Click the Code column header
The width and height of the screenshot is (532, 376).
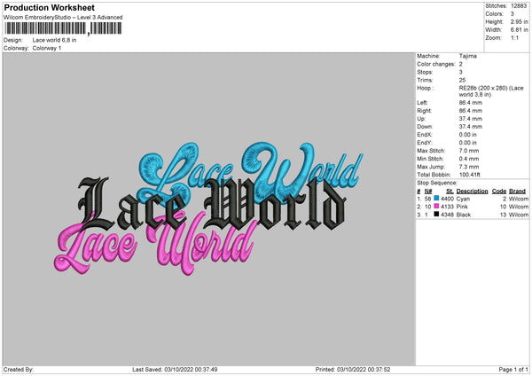(x=498, y=192)
